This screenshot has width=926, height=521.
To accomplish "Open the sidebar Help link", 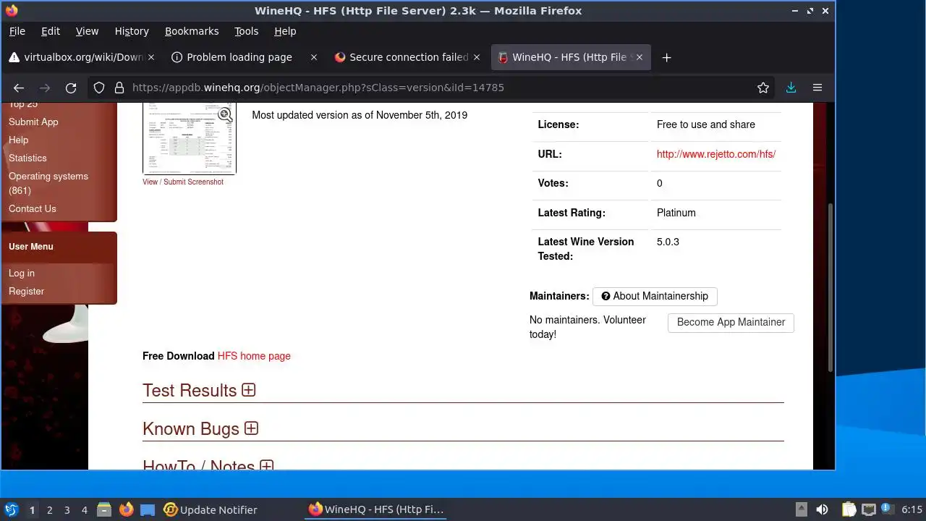I will 18,140.
